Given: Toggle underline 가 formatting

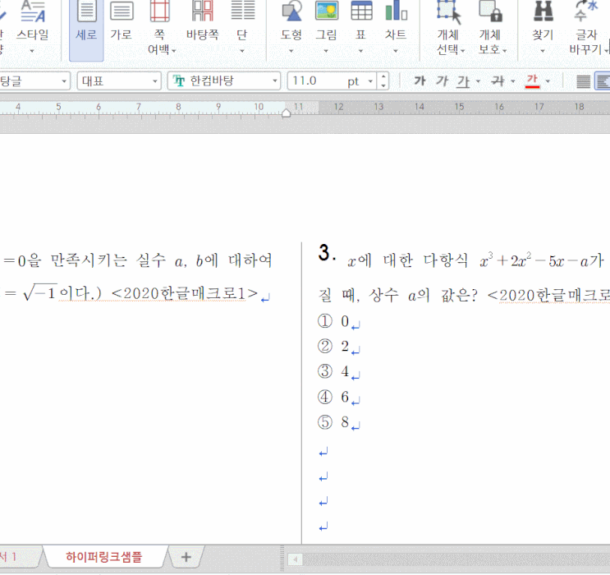Looking at the screenshot, I should [464, 81].
